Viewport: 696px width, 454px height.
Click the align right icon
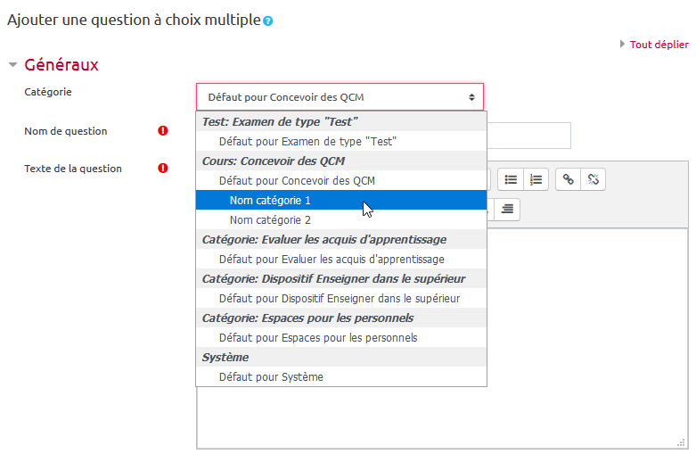pyautogui.click(x=507, y=210)
